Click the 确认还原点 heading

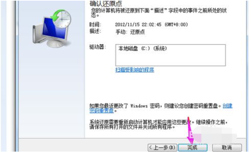[106, 3]
